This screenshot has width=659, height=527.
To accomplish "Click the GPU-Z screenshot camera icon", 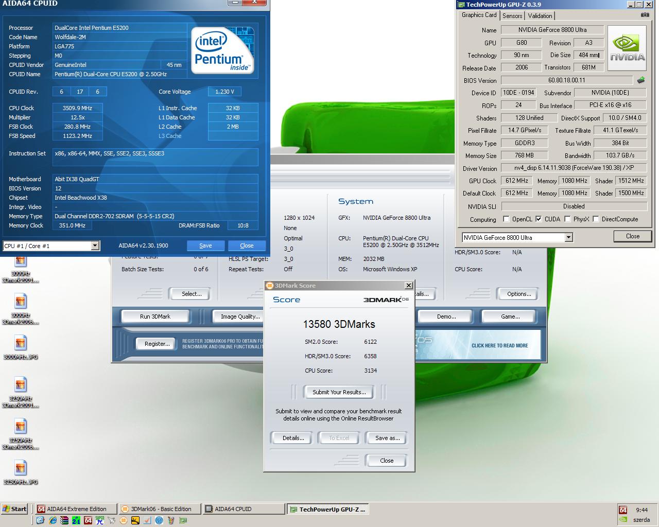I will tap(645, 15).
